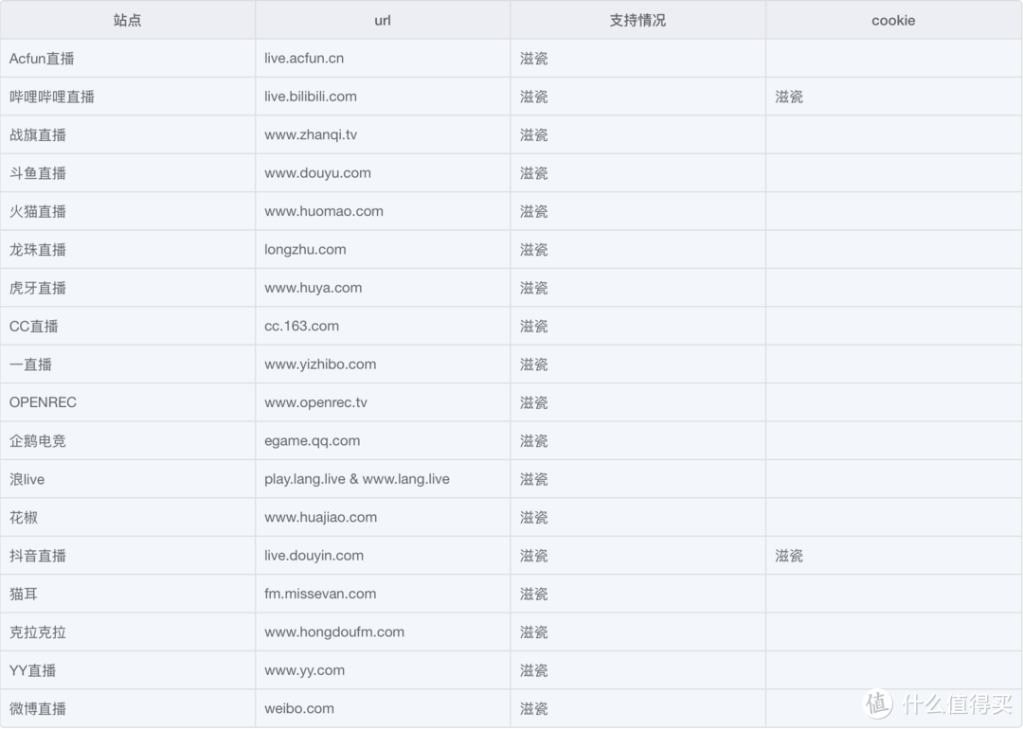The image size is (1023, 729).
Task: Select the 龙珠直播 site cell
Action: (x=127, y=250)
